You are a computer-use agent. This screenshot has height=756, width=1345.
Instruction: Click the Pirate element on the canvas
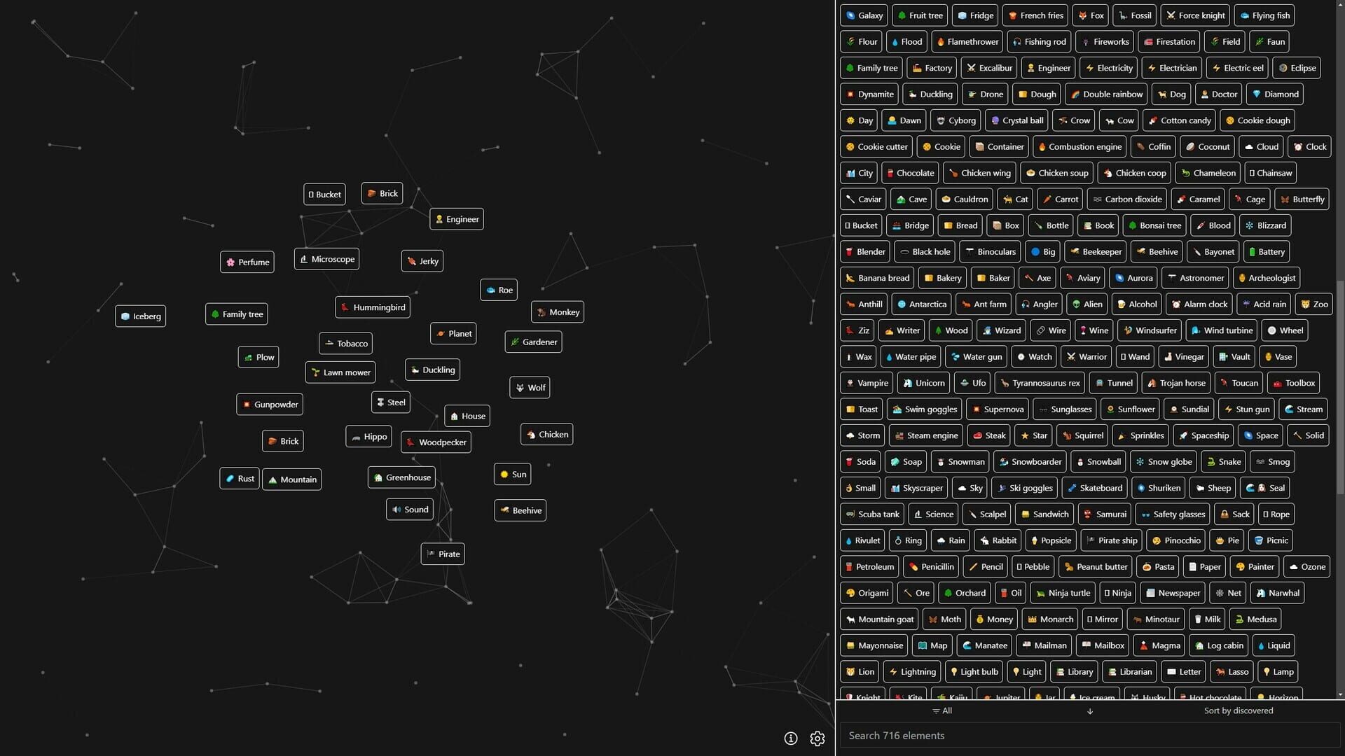tap(443, 554)
